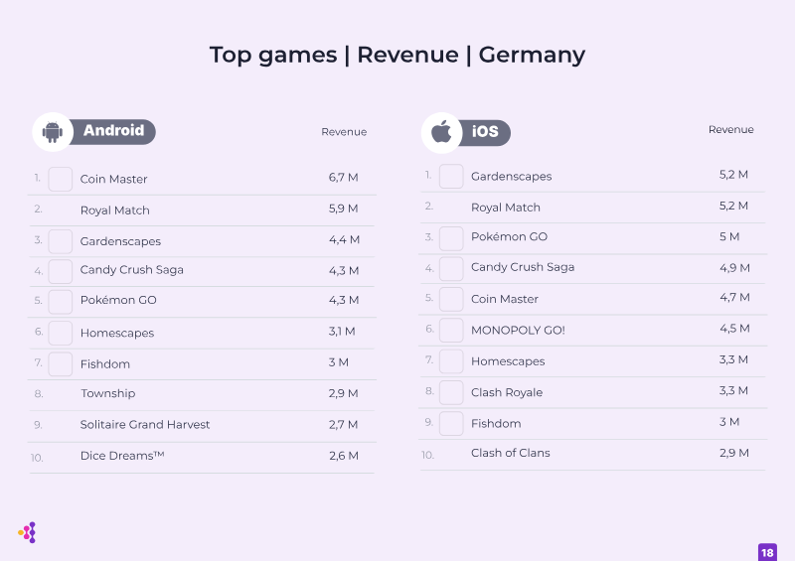Open Clash of Clans entry
Viewport: 795px width, 561px height.
pyautogui.click(x=511, y=453)
